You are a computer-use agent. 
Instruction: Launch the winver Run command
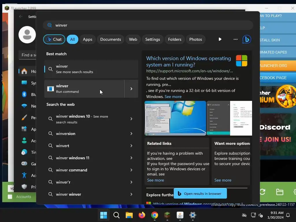coord(84,89)
